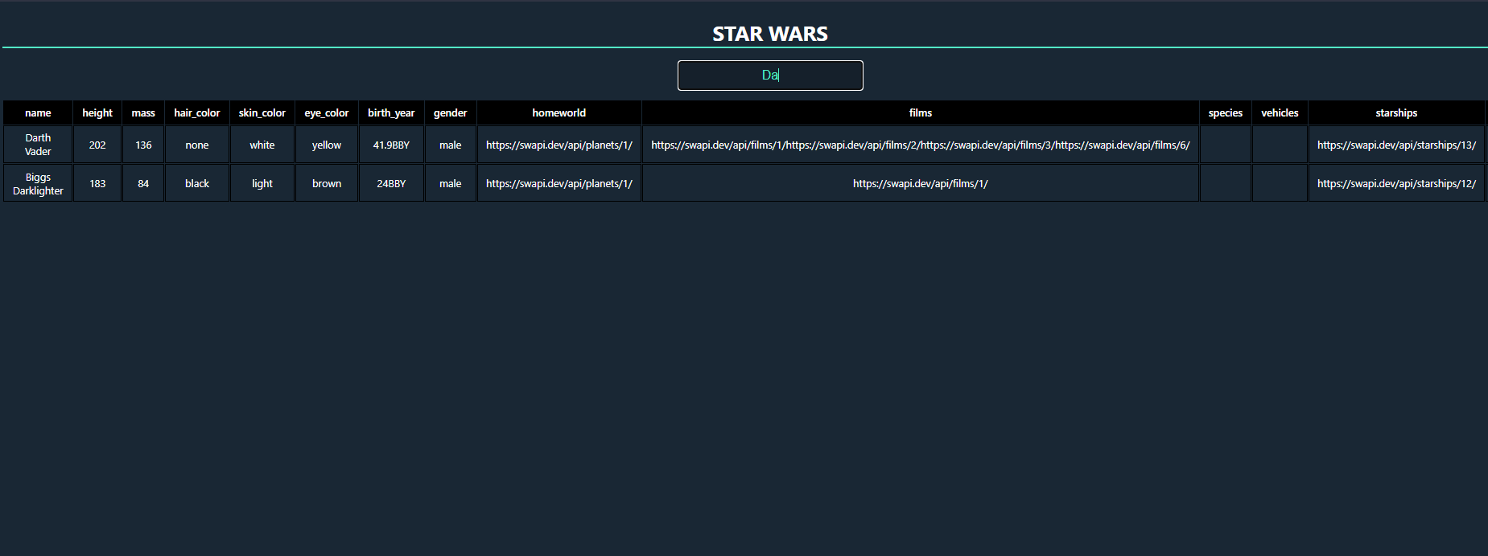Click skin color cell "white"
1488x556 pixels.
(x=262, y=145)
